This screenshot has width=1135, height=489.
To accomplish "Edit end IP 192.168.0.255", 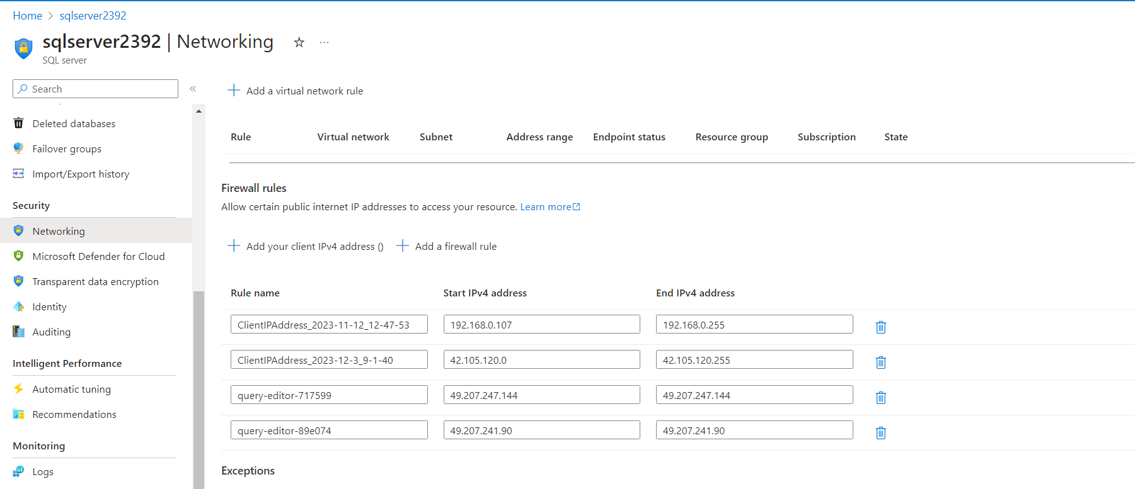I will click(x=754, y=325).
